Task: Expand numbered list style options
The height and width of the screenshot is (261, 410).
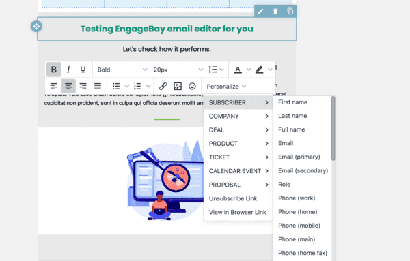Action: point(148,87)
